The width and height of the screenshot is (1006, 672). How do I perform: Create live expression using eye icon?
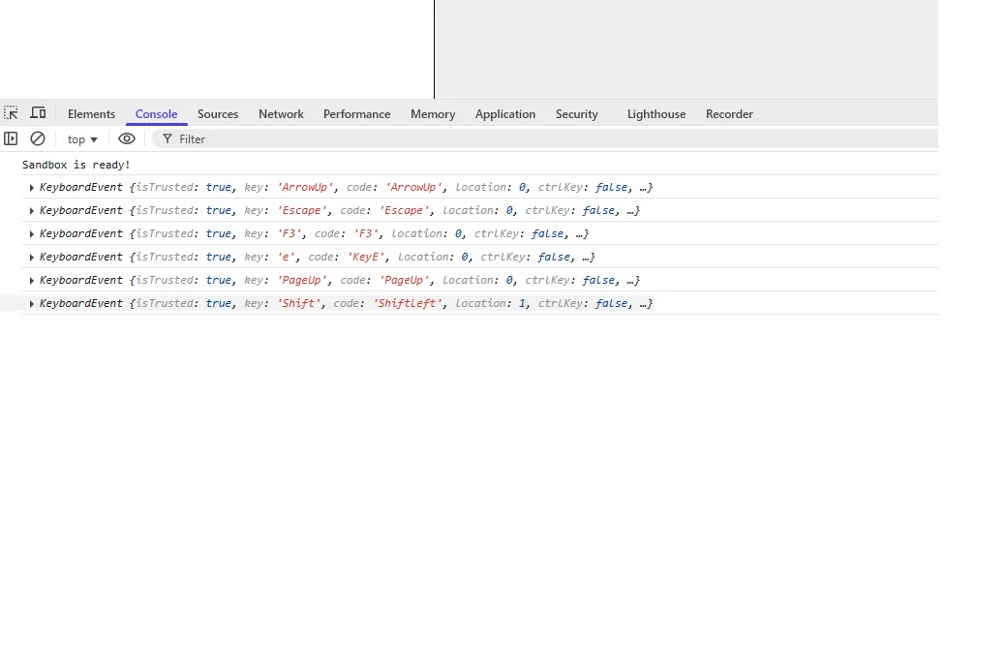tap(127, 138)
